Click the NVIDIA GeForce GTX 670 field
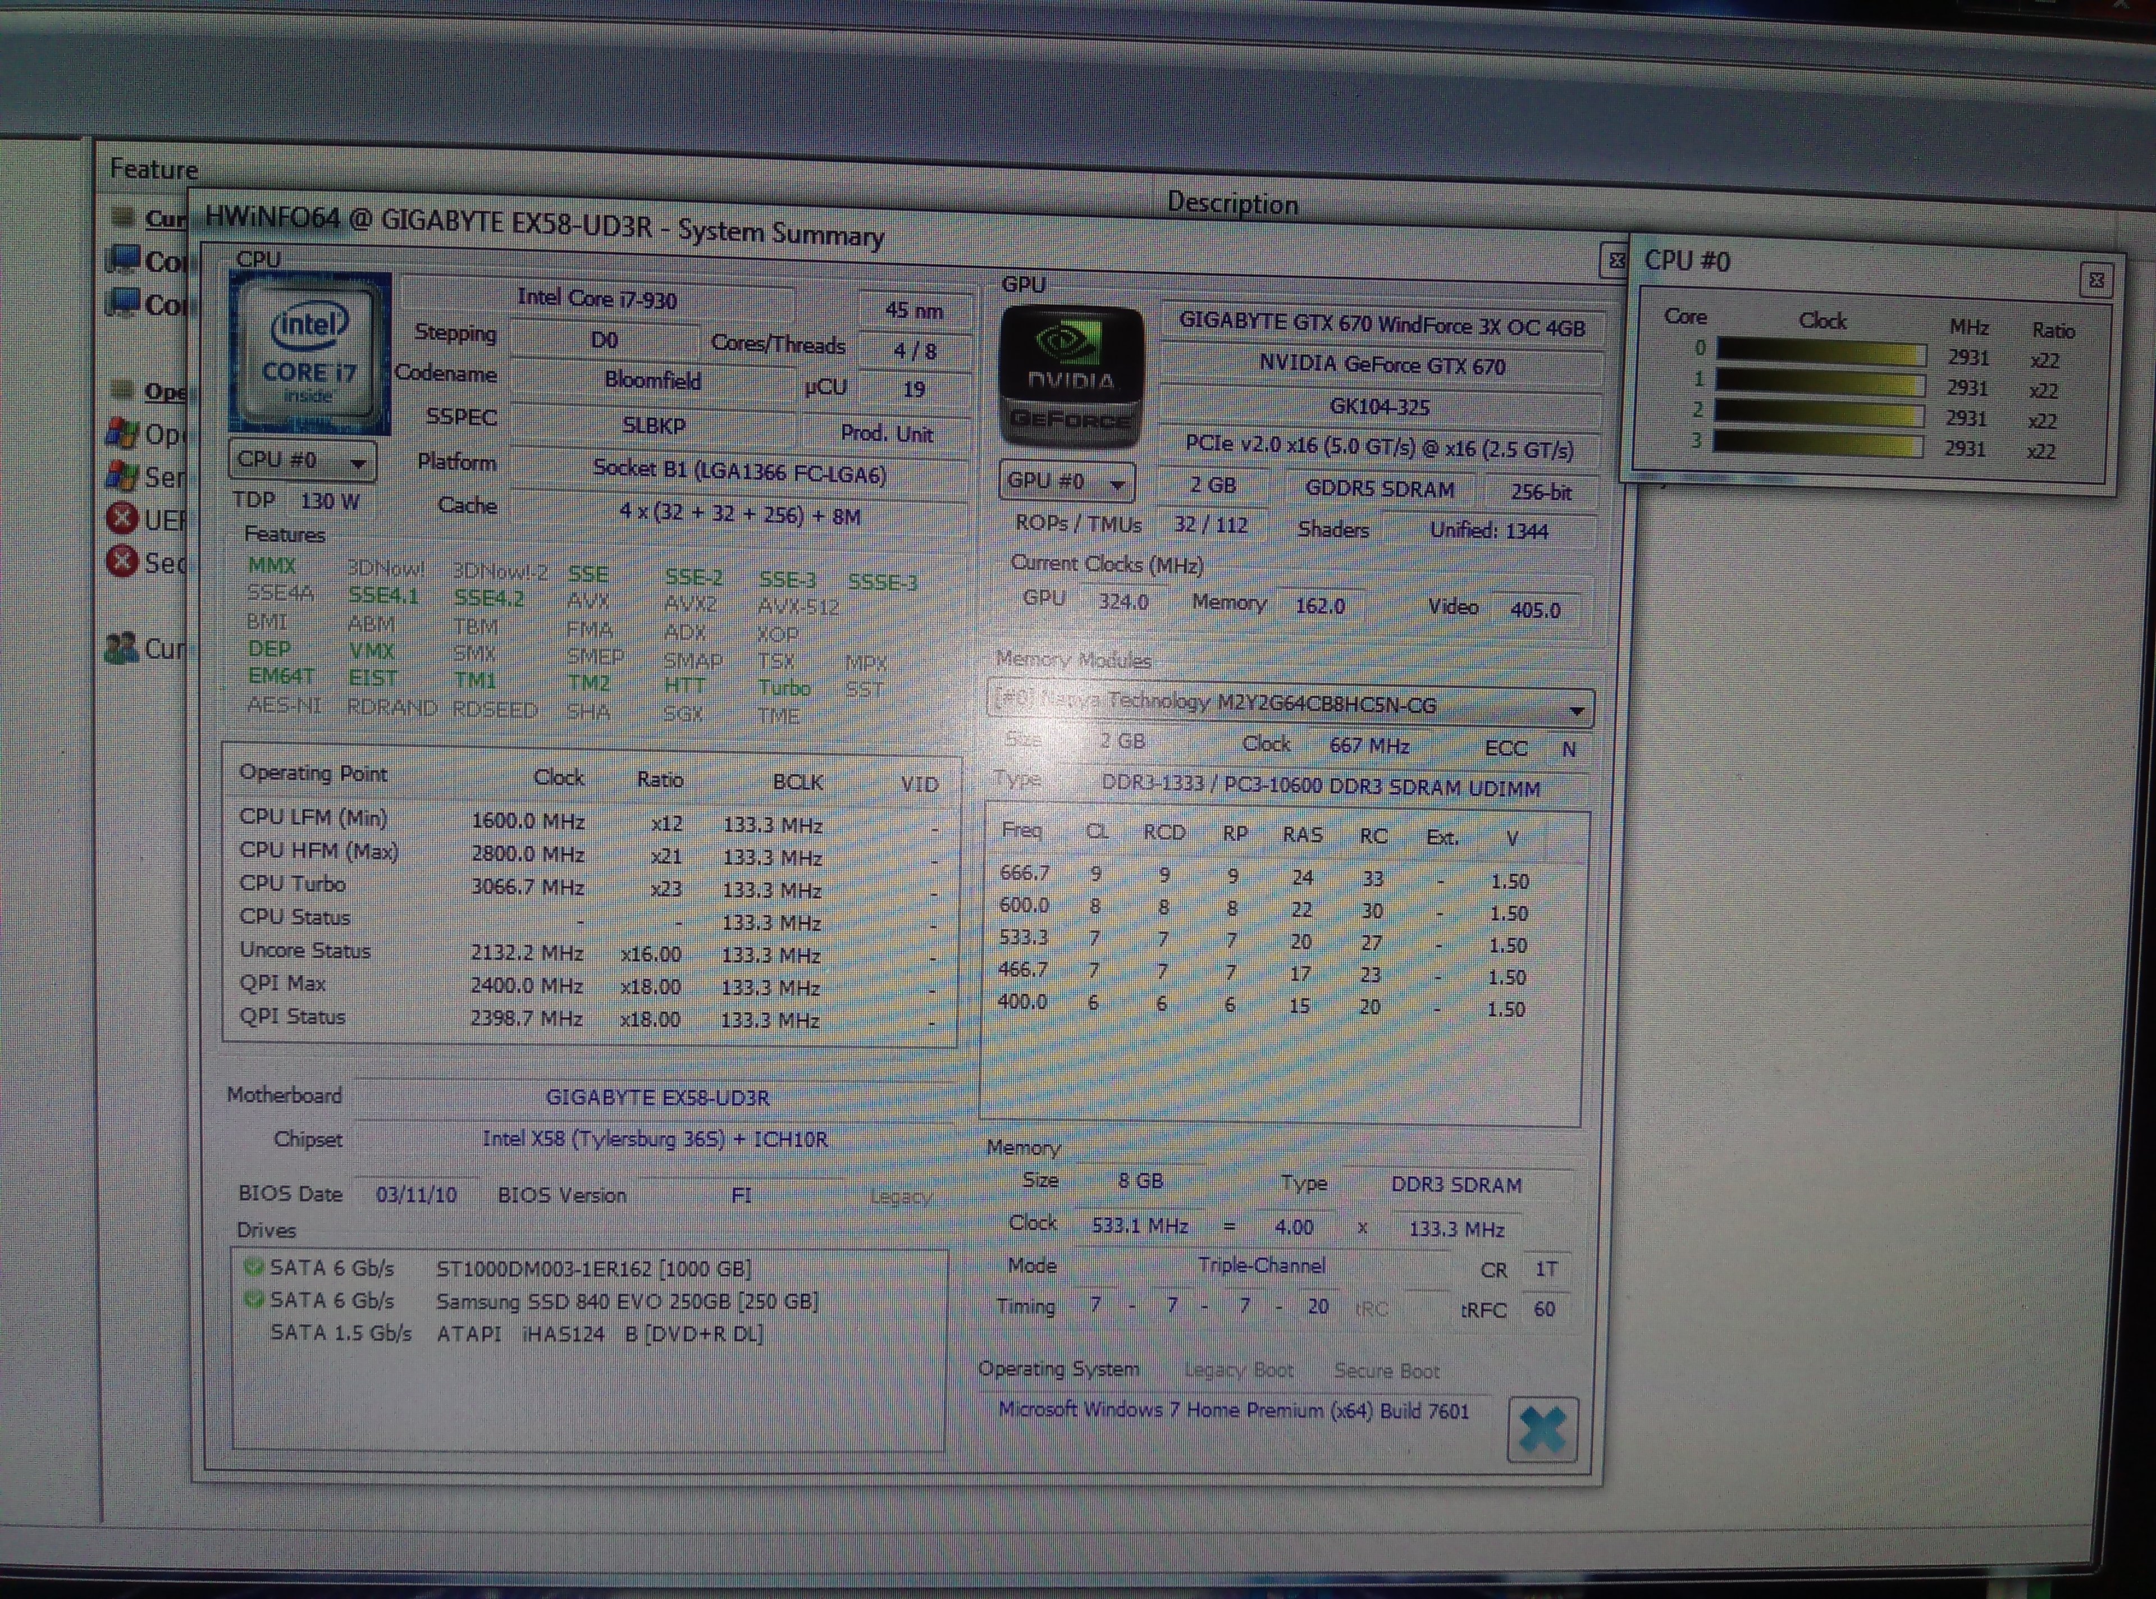Image resolution: width=2156 pixels, height=1599 pixels. point(1382,366)
